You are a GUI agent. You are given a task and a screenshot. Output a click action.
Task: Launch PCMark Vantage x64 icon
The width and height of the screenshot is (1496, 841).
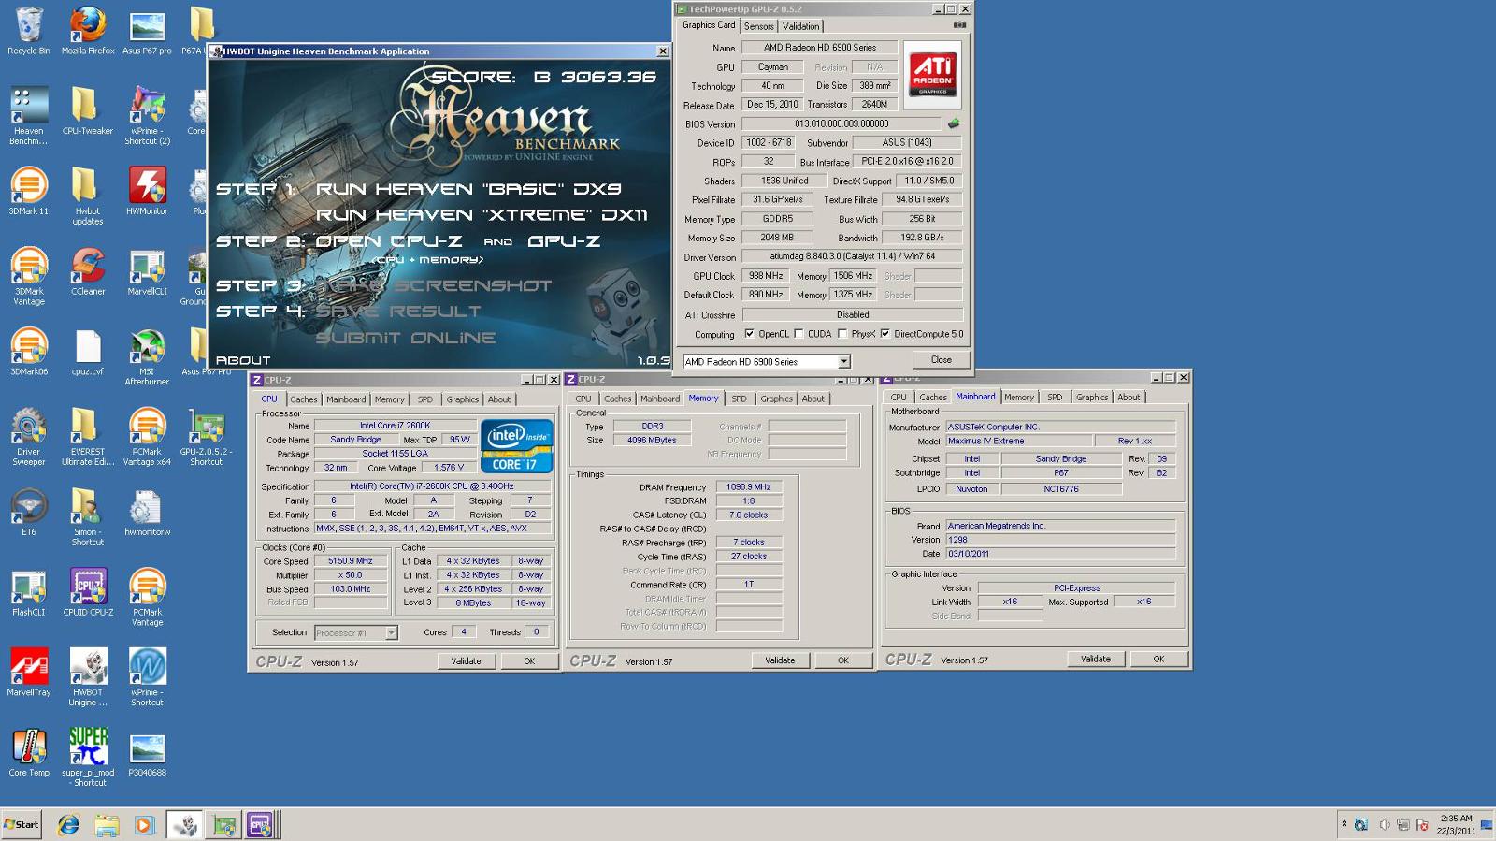[x=147, y=437]
